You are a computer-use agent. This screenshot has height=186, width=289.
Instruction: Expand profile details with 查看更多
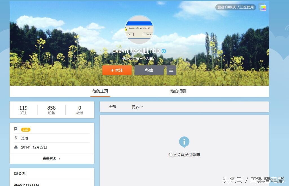pos(52,159)
